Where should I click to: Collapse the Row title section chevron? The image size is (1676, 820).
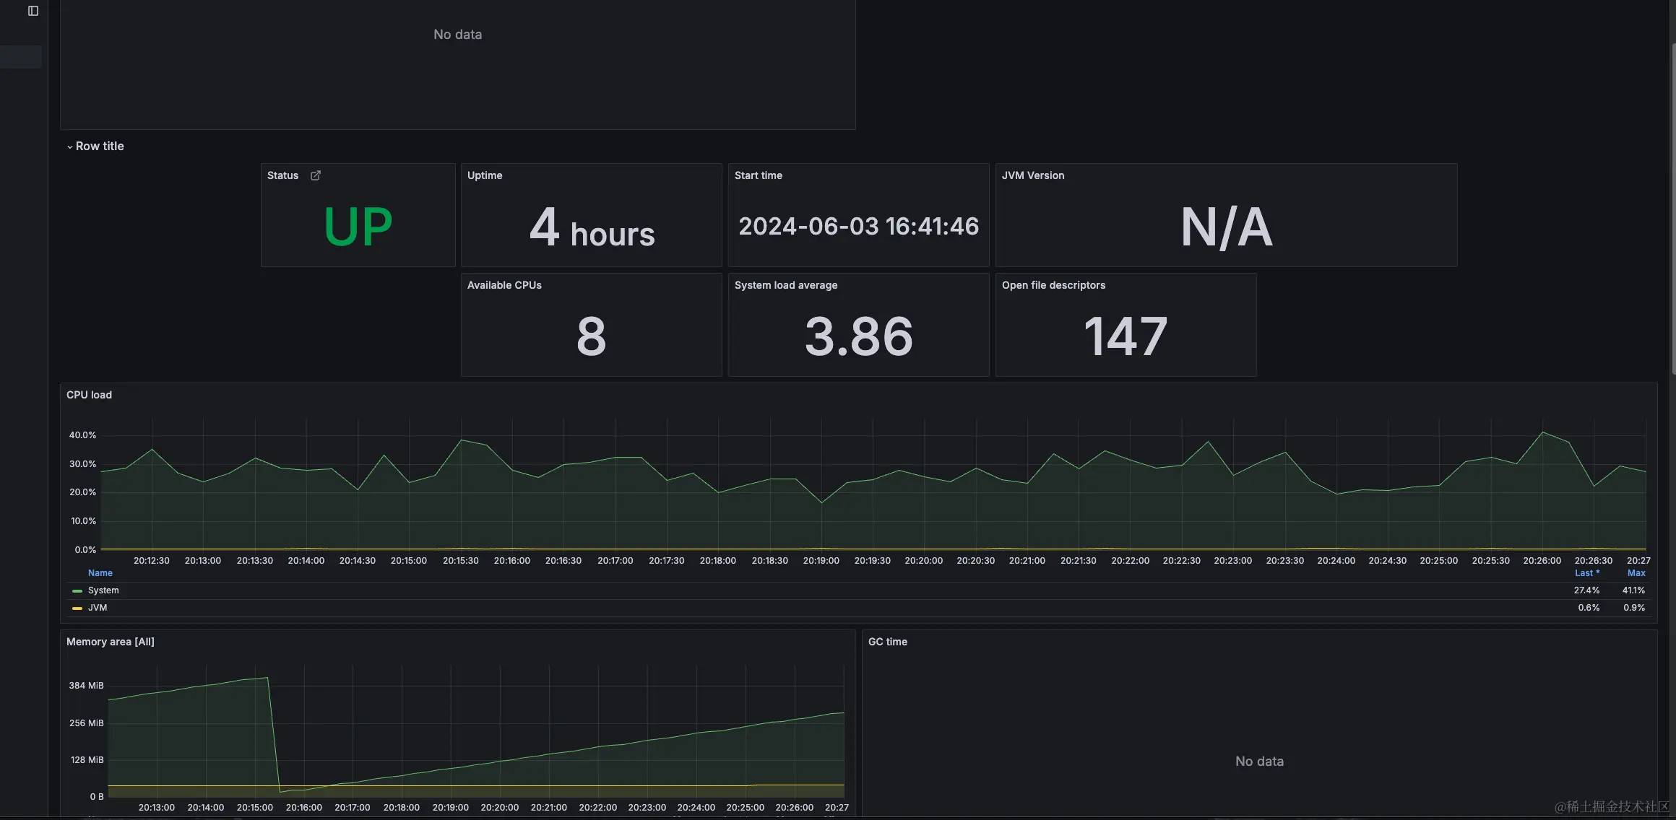(69, 147)
